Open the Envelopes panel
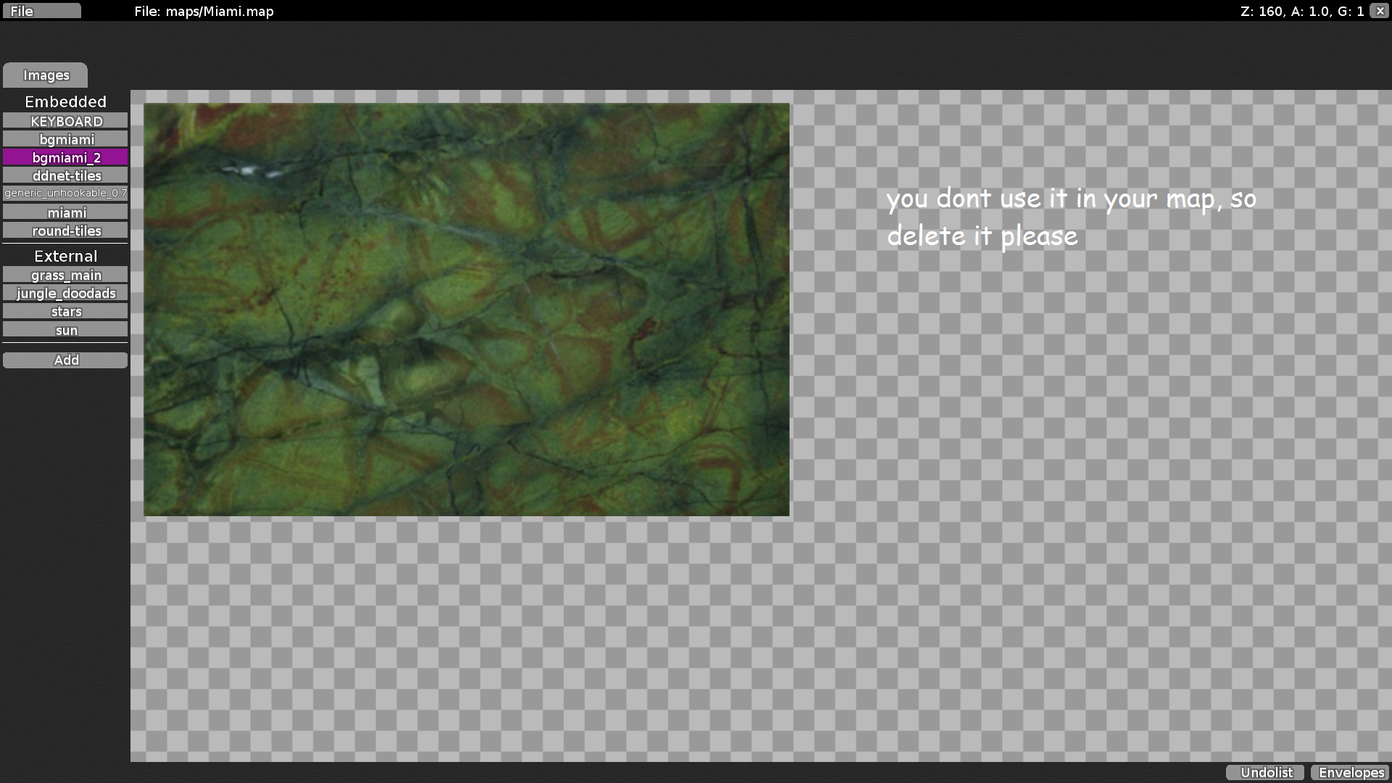Viewport: 1392px width, 783px height. (x=1350, y=773)
